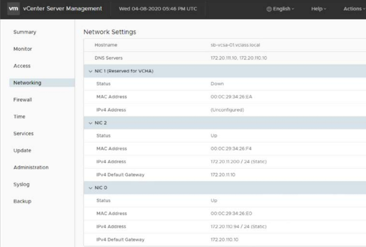Click the globe language icon
Viewport: 366px width, 247px height.
pyautogui.click(x=269, y=9)
